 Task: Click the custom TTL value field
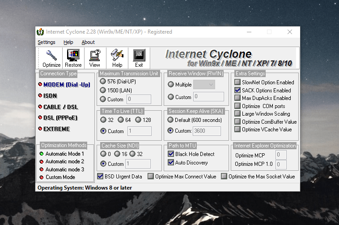point(140,131)
